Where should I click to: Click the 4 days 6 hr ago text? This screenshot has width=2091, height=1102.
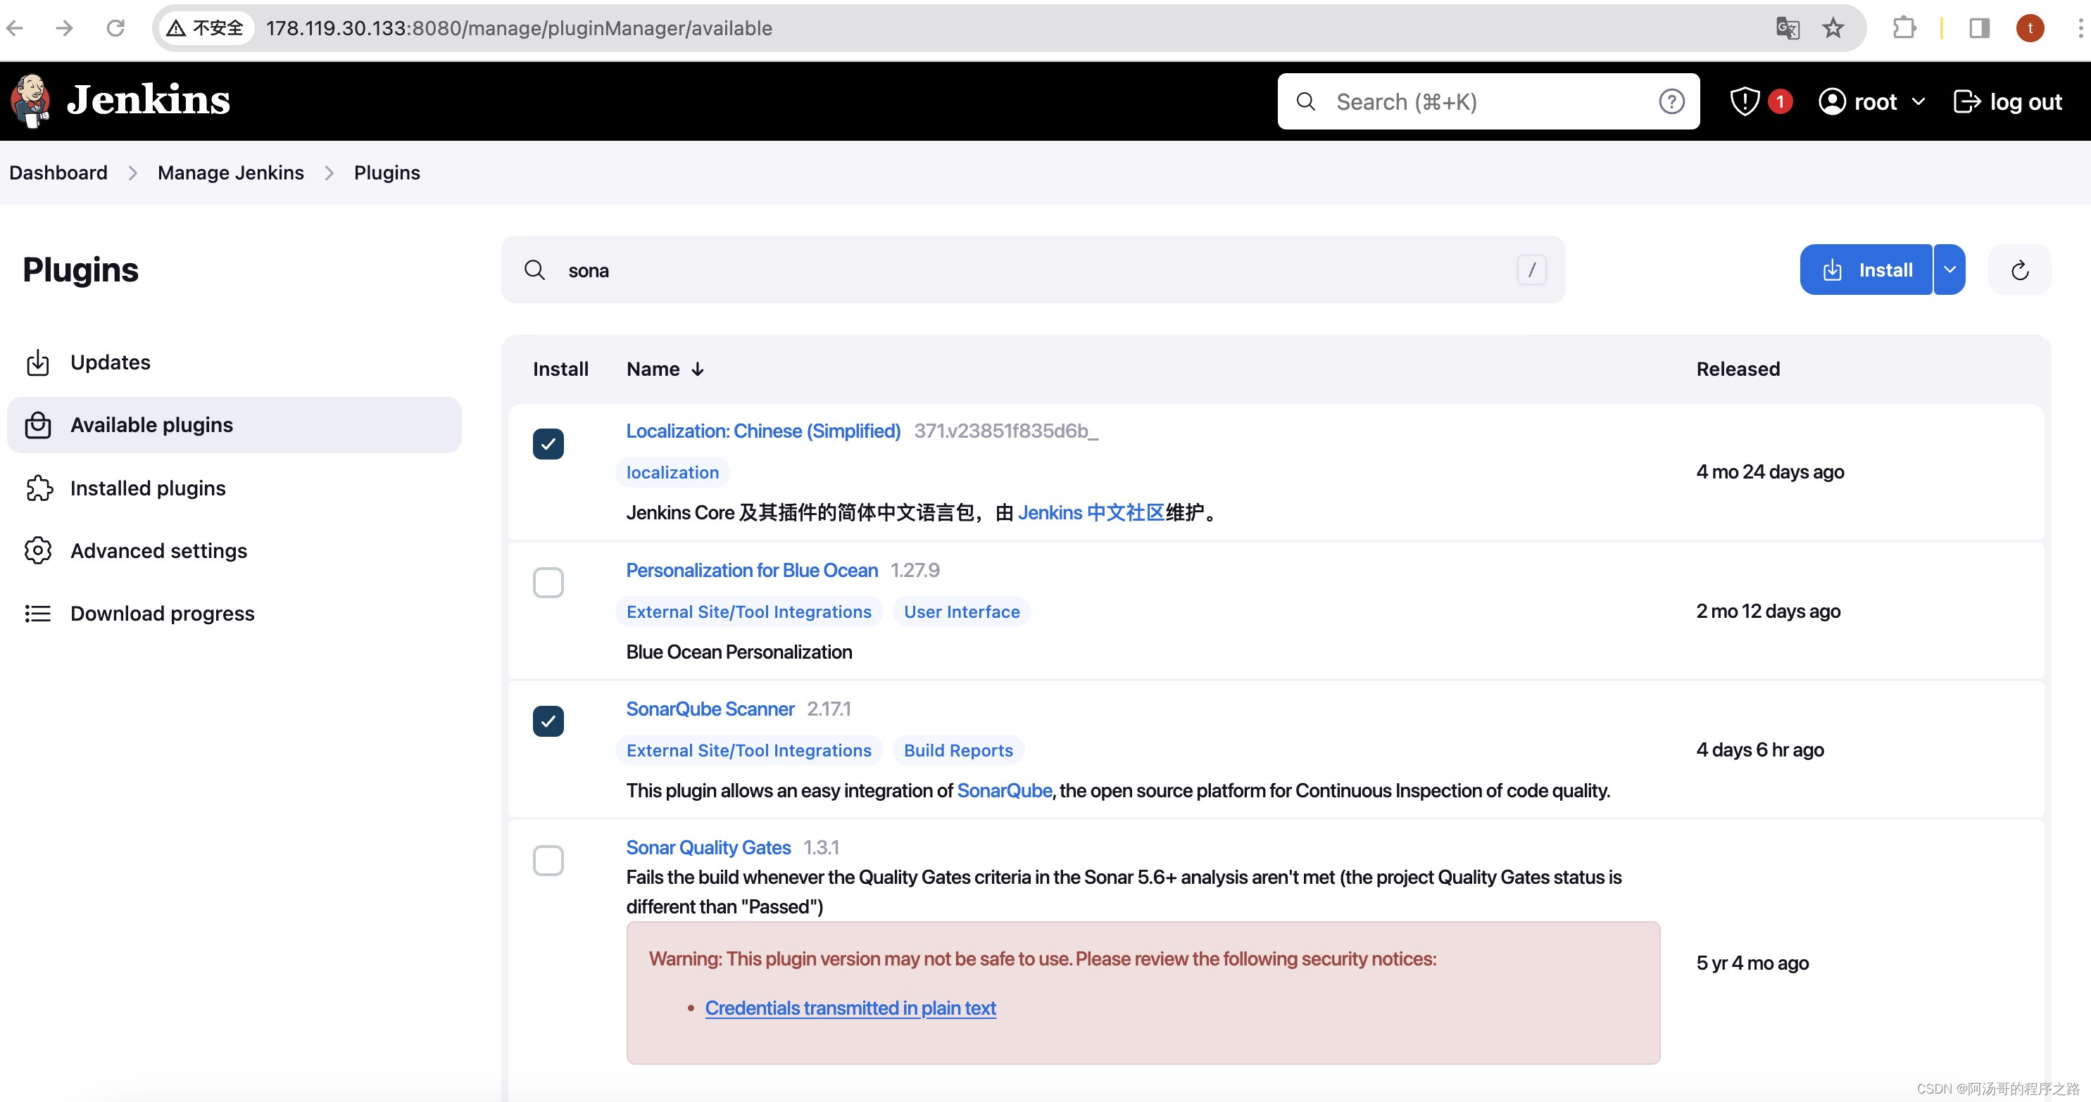pyautogui.click(x=1759, y=751)
